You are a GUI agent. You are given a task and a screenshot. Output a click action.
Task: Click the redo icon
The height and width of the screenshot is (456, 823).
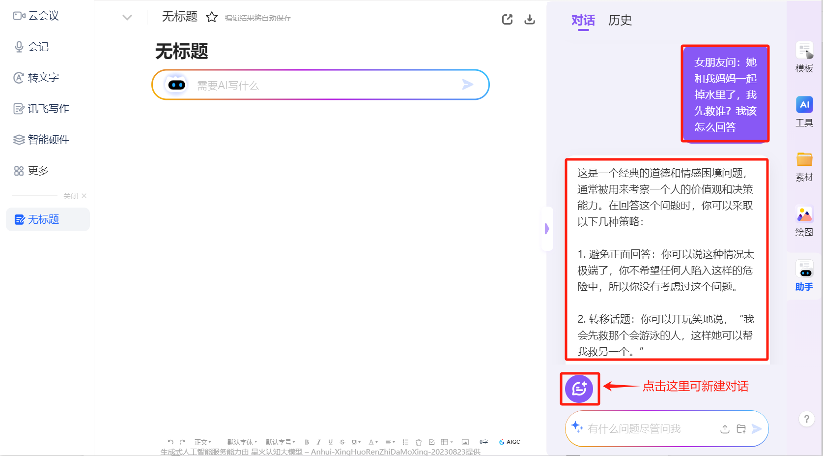[x=182, y=442]
